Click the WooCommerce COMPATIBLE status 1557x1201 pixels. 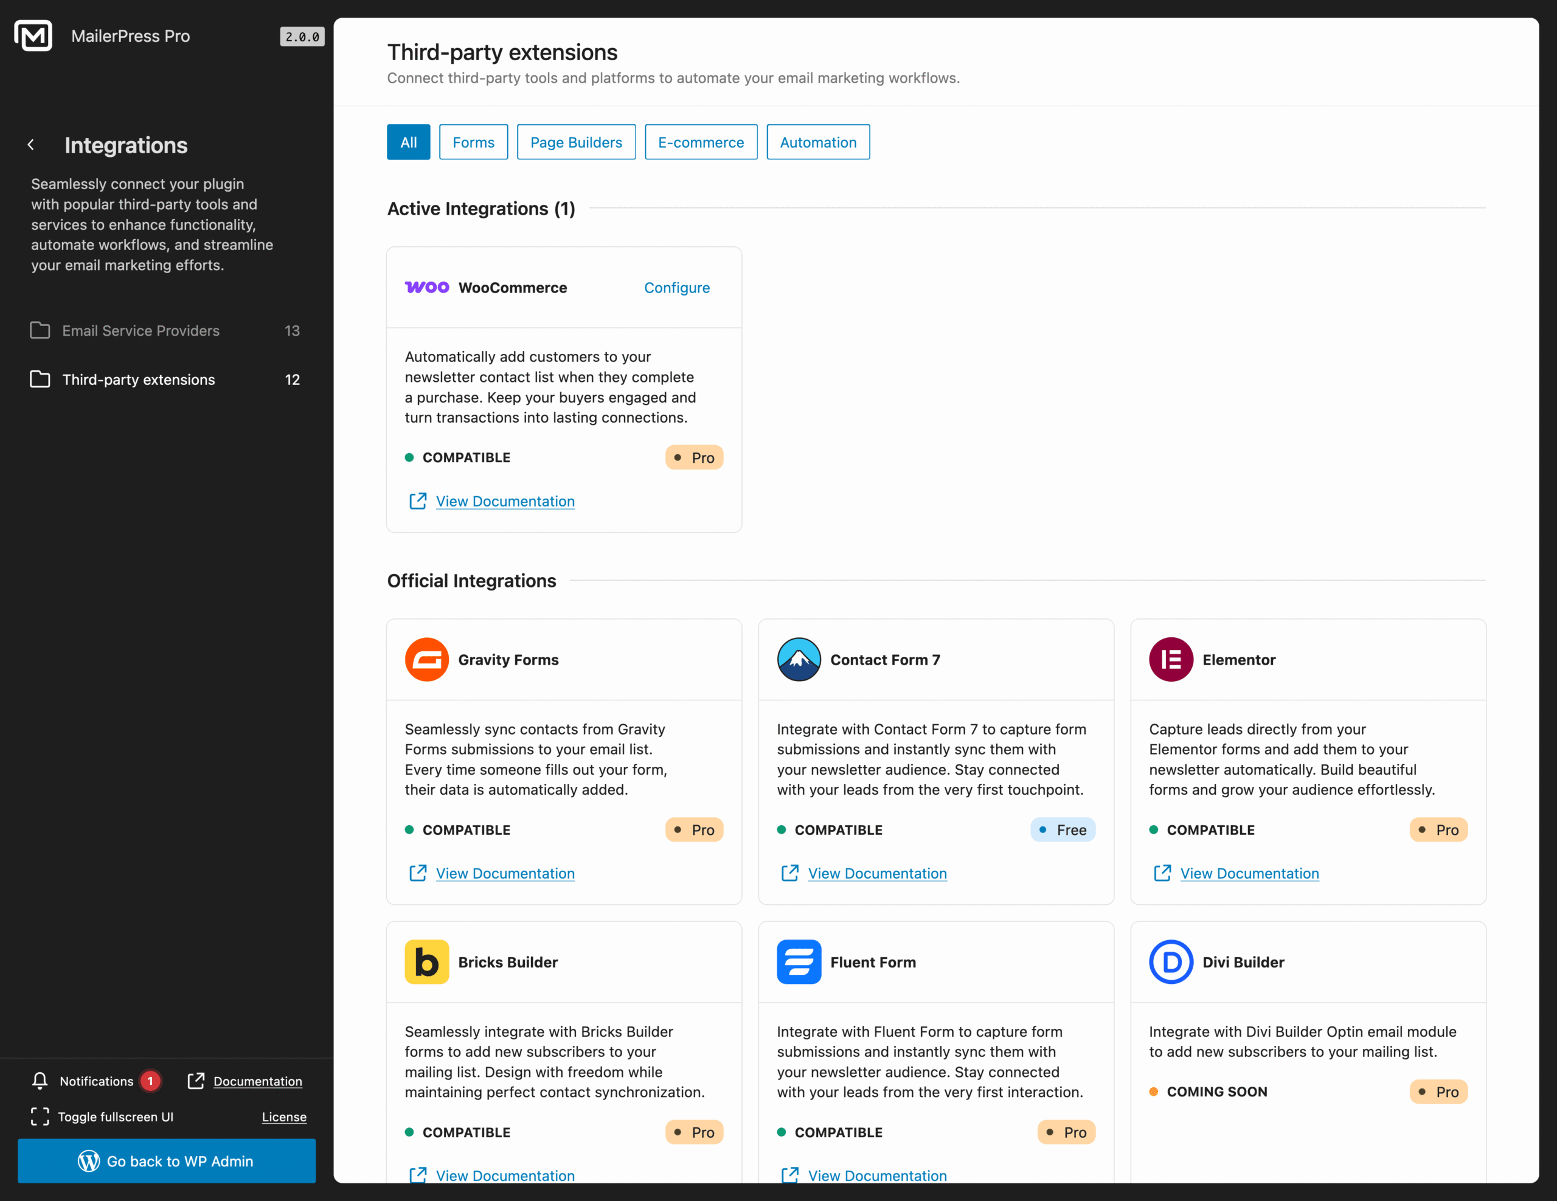[x=458, y=457]
